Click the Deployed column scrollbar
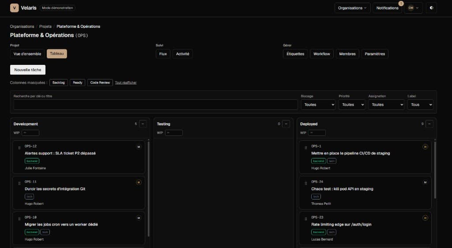The width and height of the screenshot is (452, 248). (435, 169)
